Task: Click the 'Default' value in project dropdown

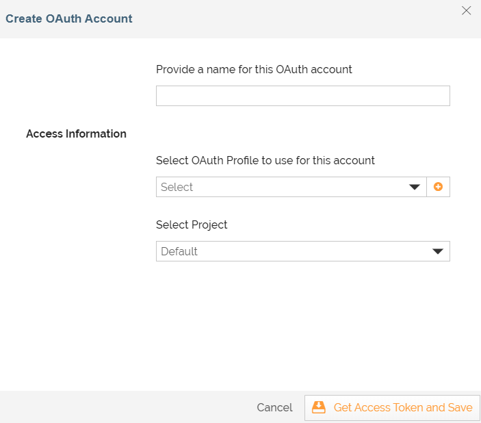Action: click(179, 251)
